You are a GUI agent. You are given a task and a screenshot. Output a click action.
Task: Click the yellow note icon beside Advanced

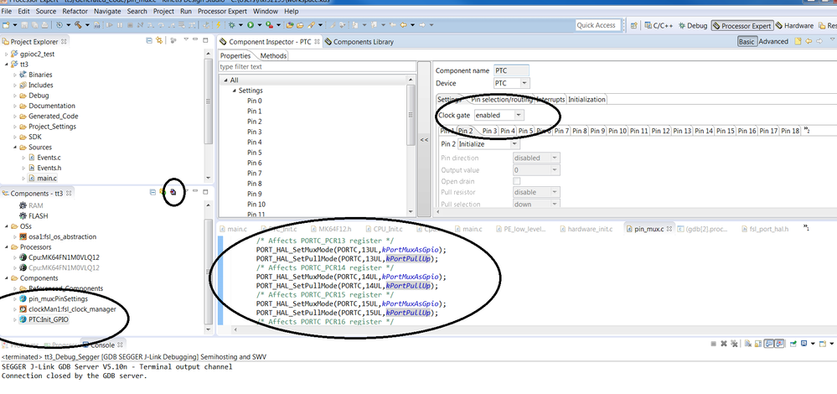pyautogui.click(x=798, y=41)
